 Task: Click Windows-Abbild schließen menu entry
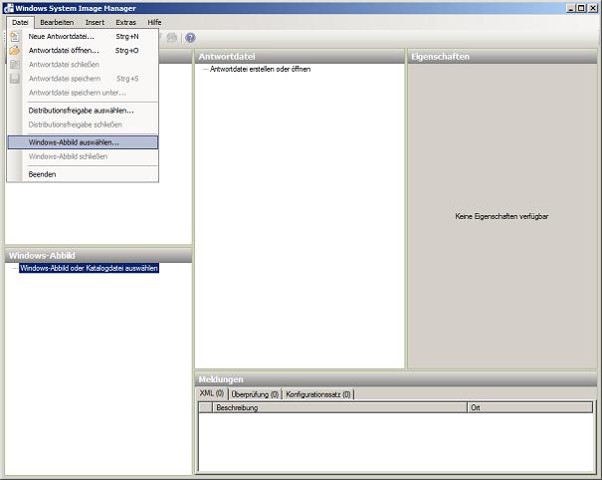click(83, 156)
